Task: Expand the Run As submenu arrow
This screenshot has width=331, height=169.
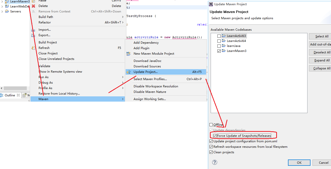Action: point(123,77)
